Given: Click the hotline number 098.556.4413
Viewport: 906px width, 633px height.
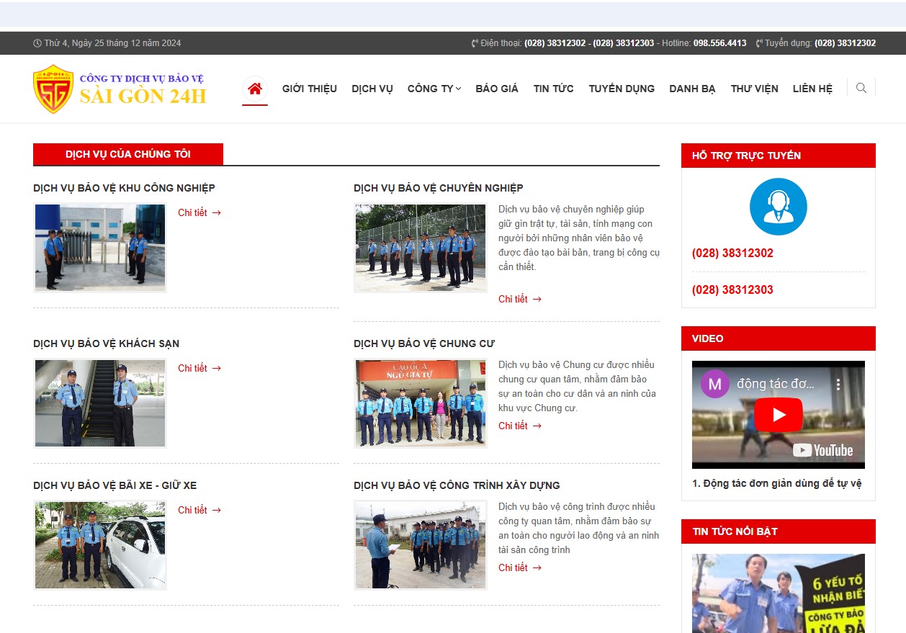Looking at the screenshot, I should [x=719, y=43].
